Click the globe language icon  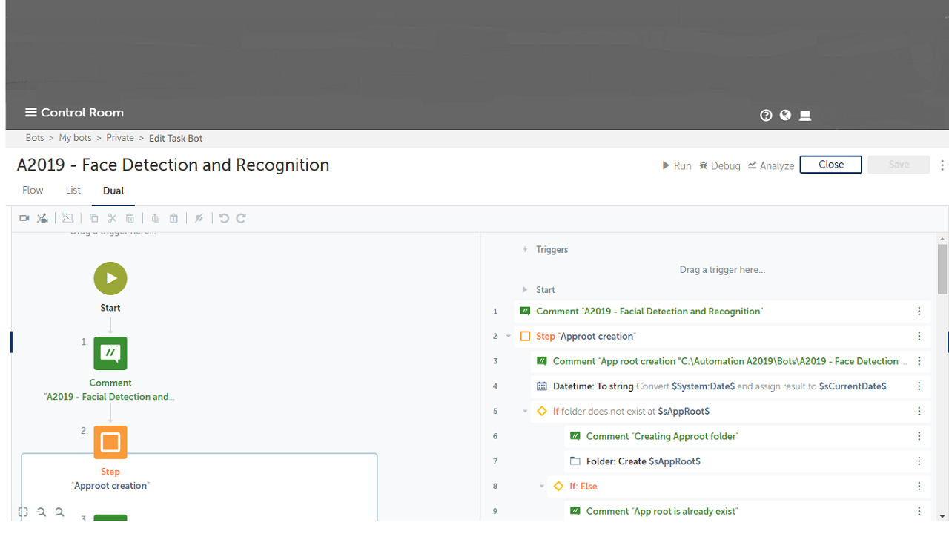(785, 115)
